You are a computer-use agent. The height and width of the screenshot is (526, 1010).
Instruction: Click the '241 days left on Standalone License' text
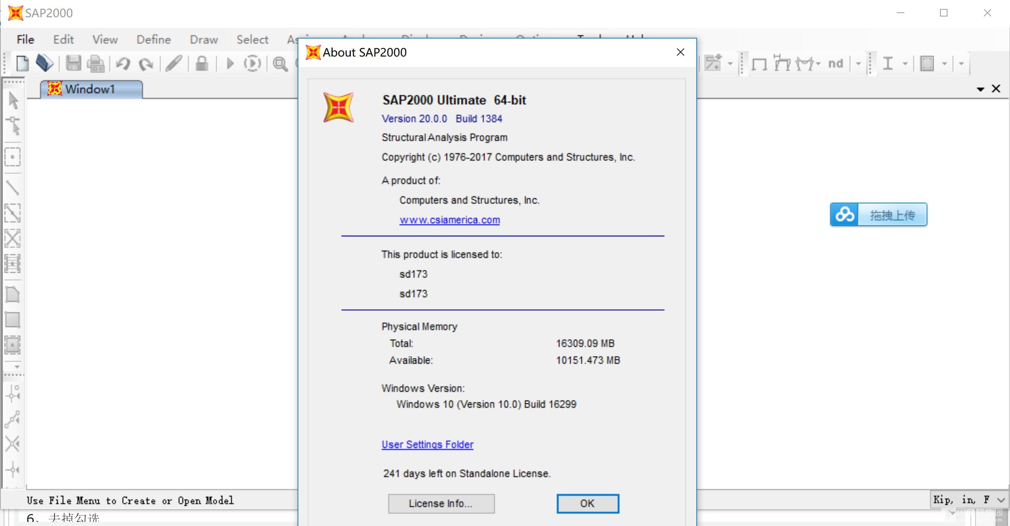tap(467, 474)
